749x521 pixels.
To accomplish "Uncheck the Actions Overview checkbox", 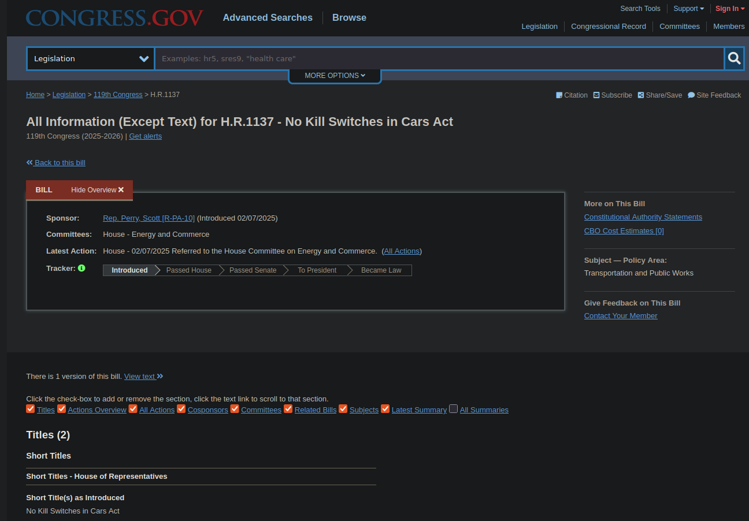I will pos(61,409).
